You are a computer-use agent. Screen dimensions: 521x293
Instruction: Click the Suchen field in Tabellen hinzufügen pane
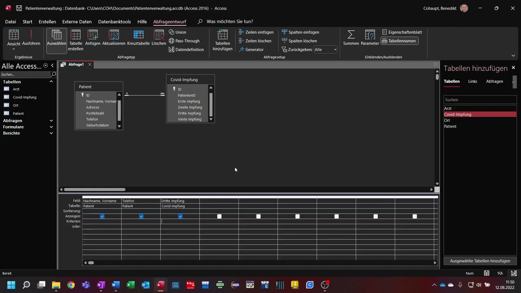480,100
